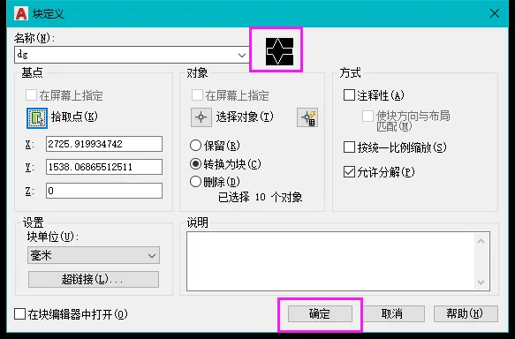Viewport: 515px width, 339px height.
Task: Click the Z coordinate input field
Action: 104,191
